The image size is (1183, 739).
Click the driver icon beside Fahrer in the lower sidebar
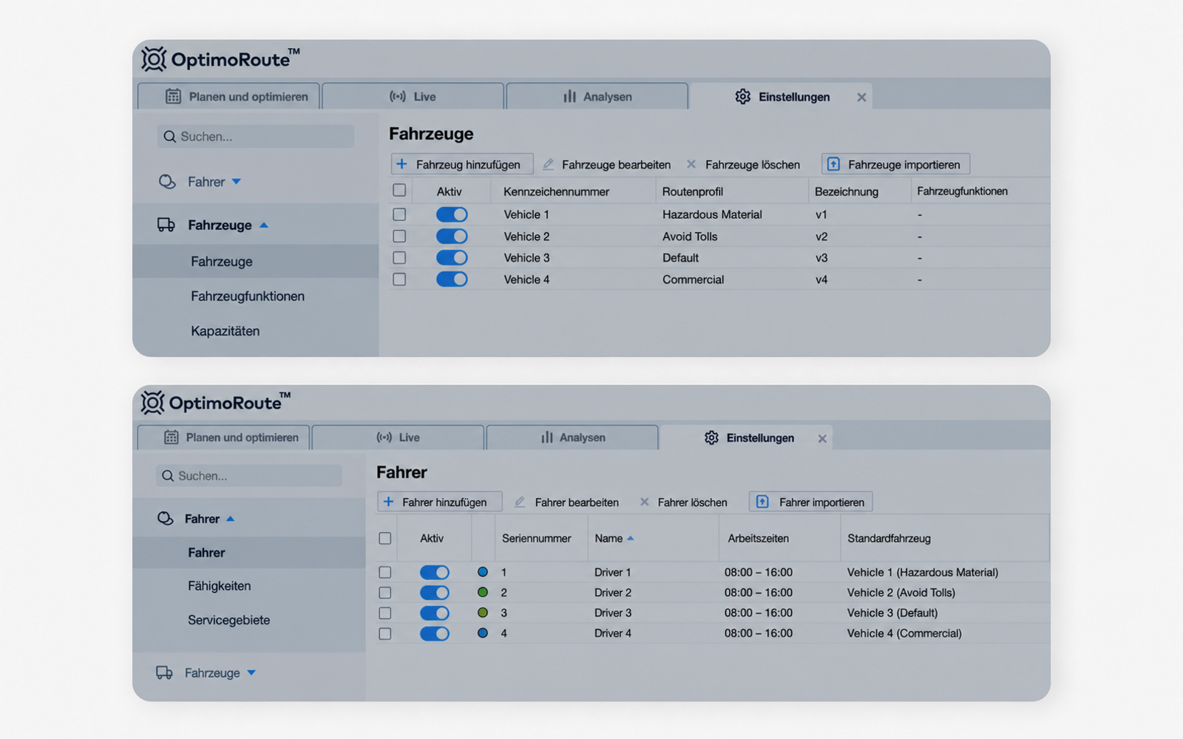165,519
